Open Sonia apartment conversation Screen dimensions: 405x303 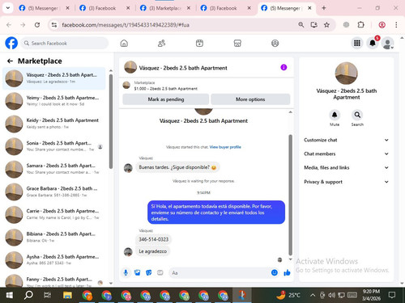(54, 146)
